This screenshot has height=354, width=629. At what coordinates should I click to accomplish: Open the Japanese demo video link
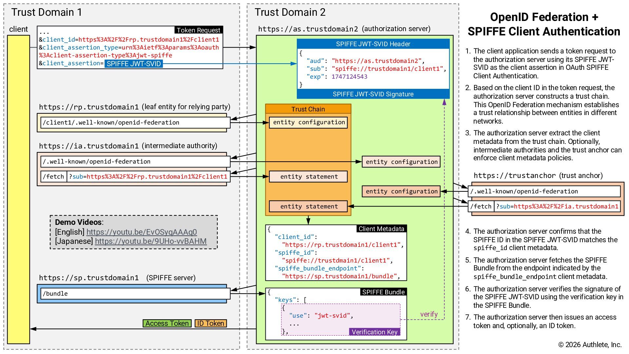[151, 241]
